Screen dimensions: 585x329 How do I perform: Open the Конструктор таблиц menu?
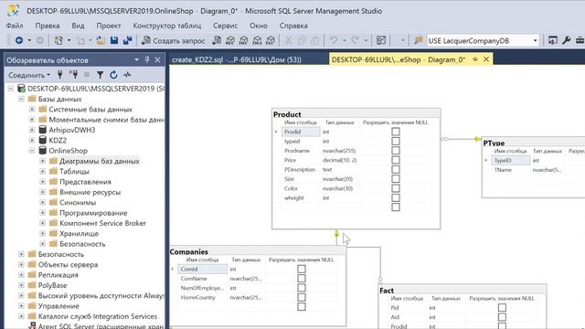pos(167,26)
